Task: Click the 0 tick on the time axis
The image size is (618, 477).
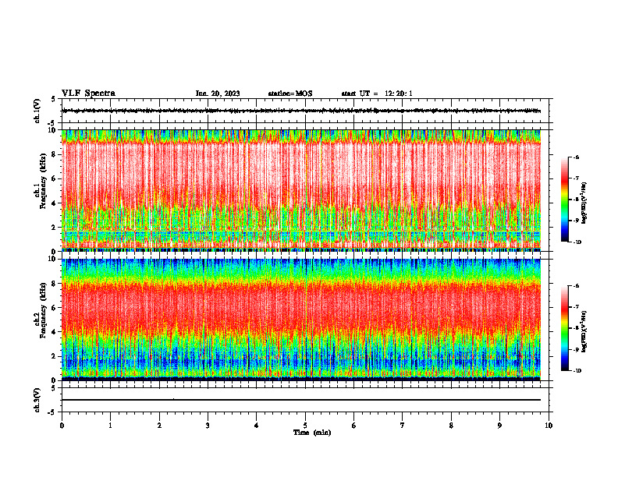Action: click(x=62, y=426)
